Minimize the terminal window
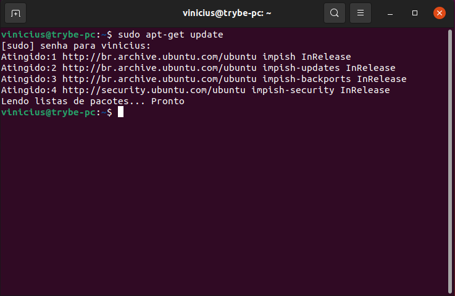Image resolution: width=455 pixels, height=296 pixels. (390, 14)
